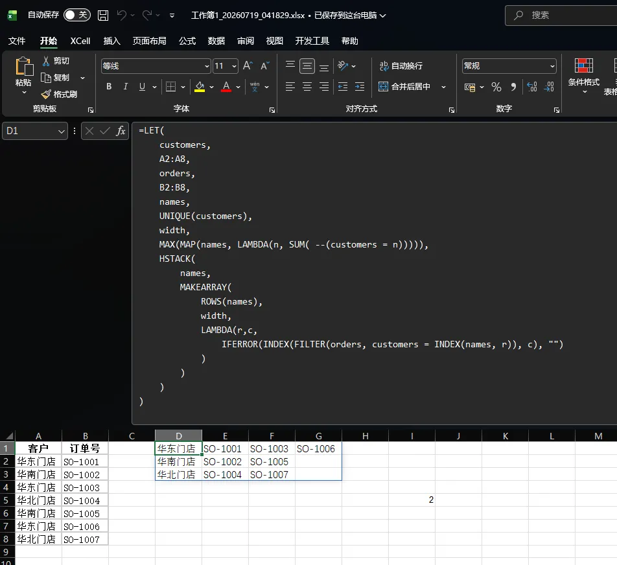Switch to 插入 Insert tab
The height and width of the screenshot is (565, 617).
coord(111,41)
